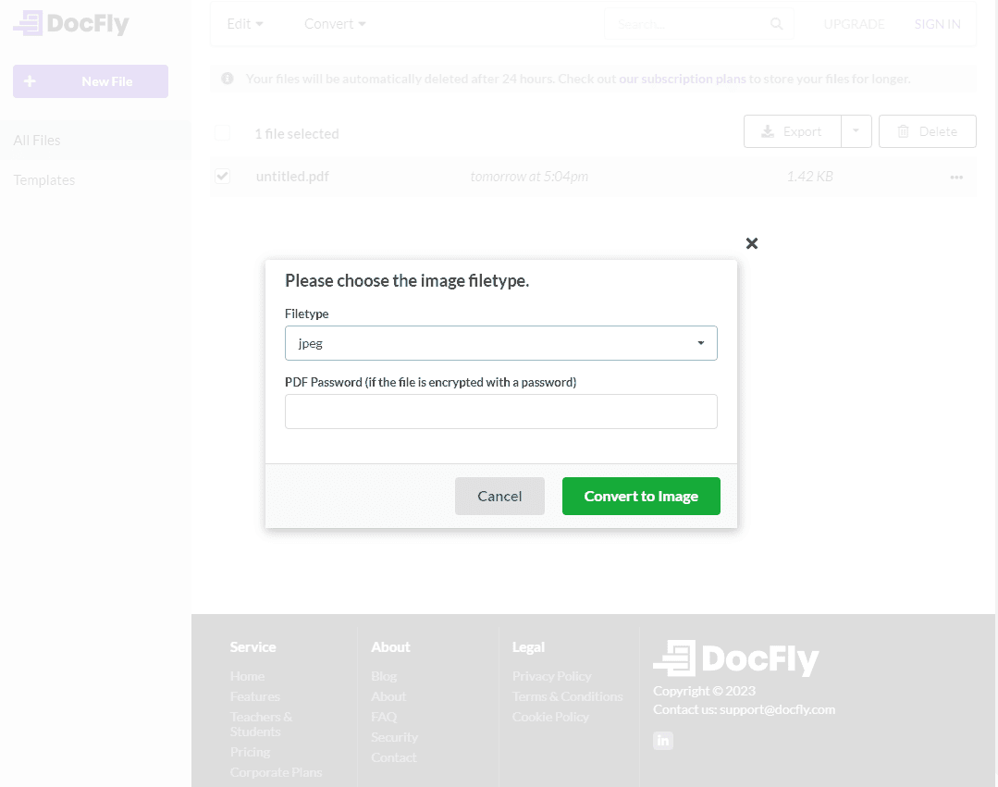Open the Home footer link

tap(247, 676)
